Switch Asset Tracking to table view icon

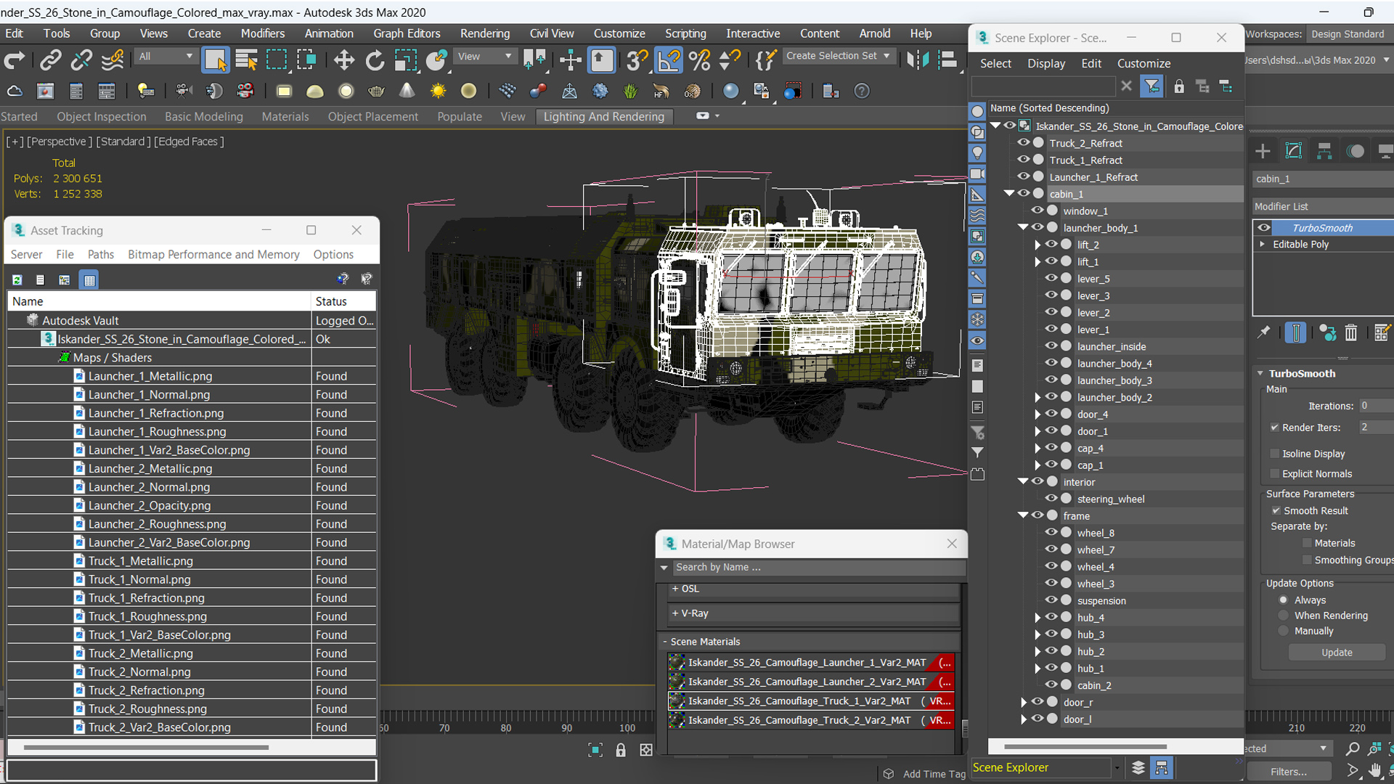[x=89, y=279]
